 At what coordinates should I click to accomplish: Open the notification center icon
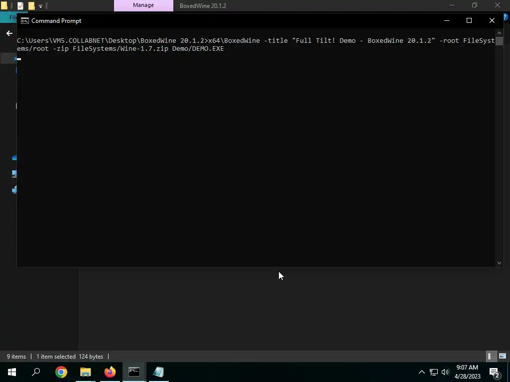click(495, 373)
